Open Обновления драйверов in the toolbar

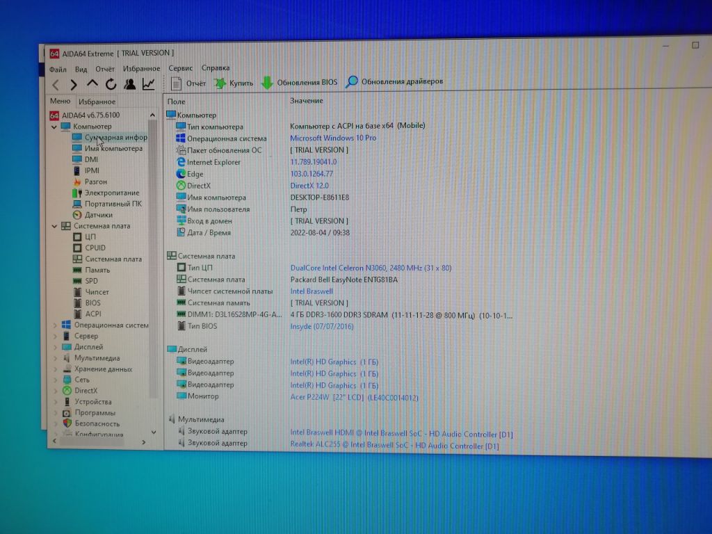tap(394, 81)
